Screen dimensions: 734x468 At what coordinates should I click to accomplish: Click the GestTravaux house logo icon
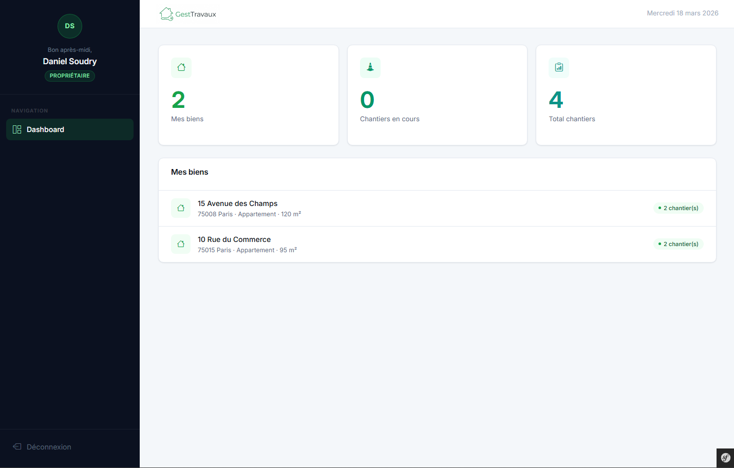pyautogui.click(x=166, y=14)
